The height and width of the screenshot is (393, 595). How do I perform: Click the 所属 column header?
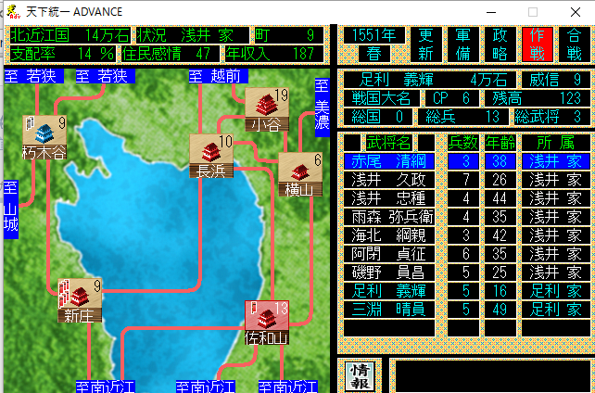coord(556,143)
